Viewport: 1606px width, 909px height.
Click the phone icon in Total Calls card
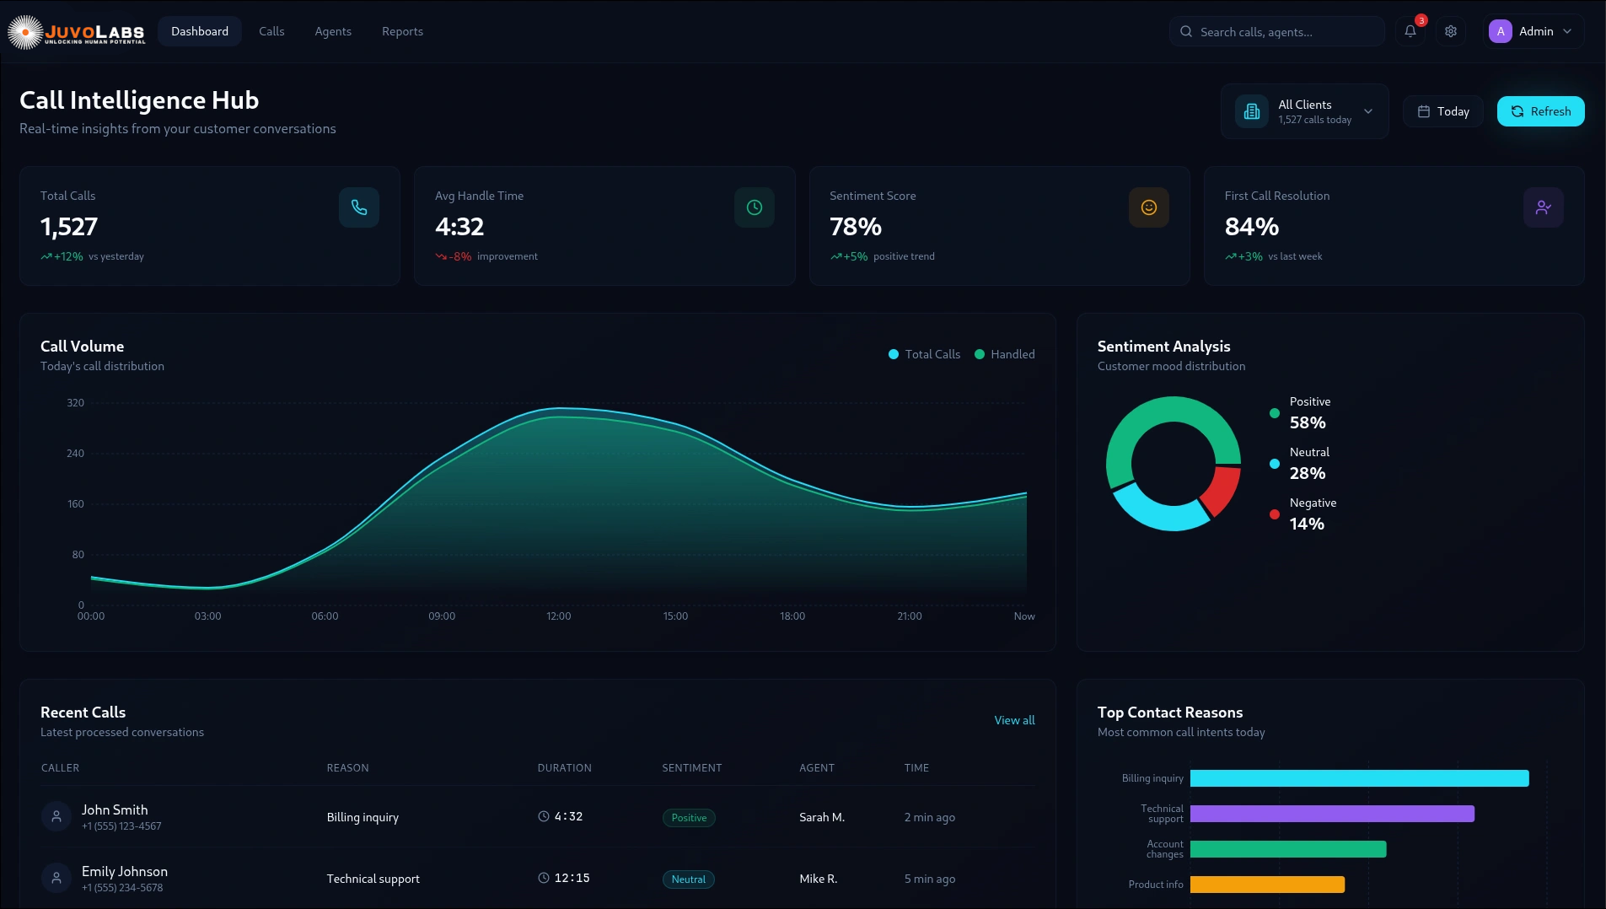(x=359, y=207)
